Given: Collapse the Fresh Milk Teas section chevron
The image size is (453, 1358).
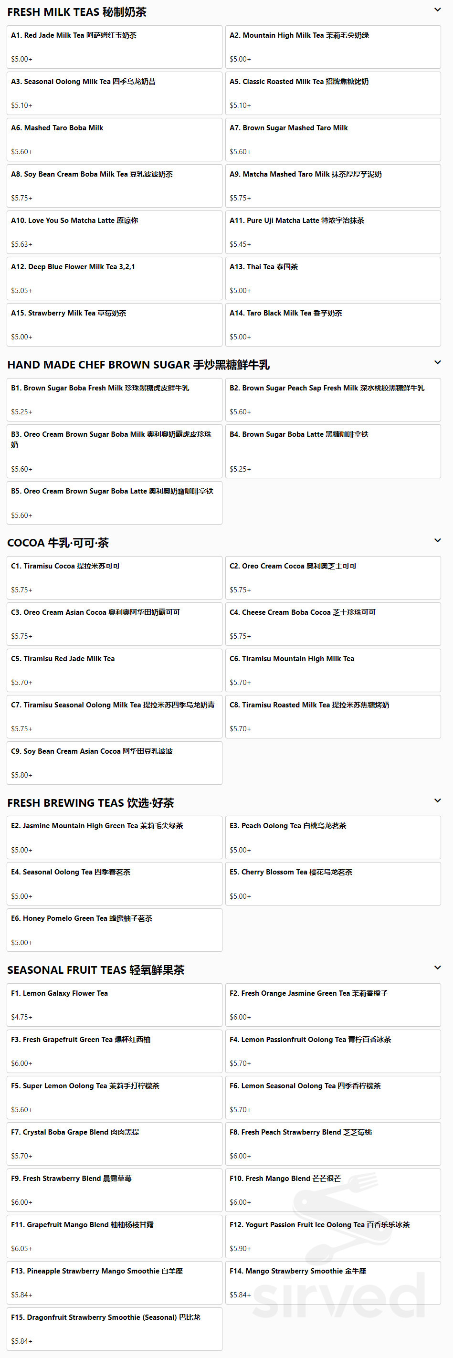Looking at the screenshot, I should click(x=437, y=10).
